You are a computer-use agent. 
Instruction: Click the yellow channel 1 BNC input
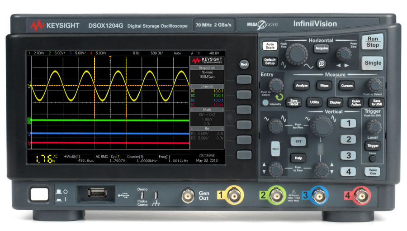pos(233,196)
